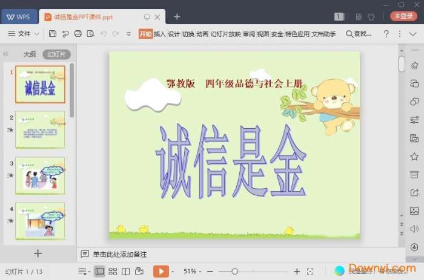Viewport: 424px width, 280px height.
Task: Add a new slide with the plus button
Action: pyautogui.click(x=38, y=253)
